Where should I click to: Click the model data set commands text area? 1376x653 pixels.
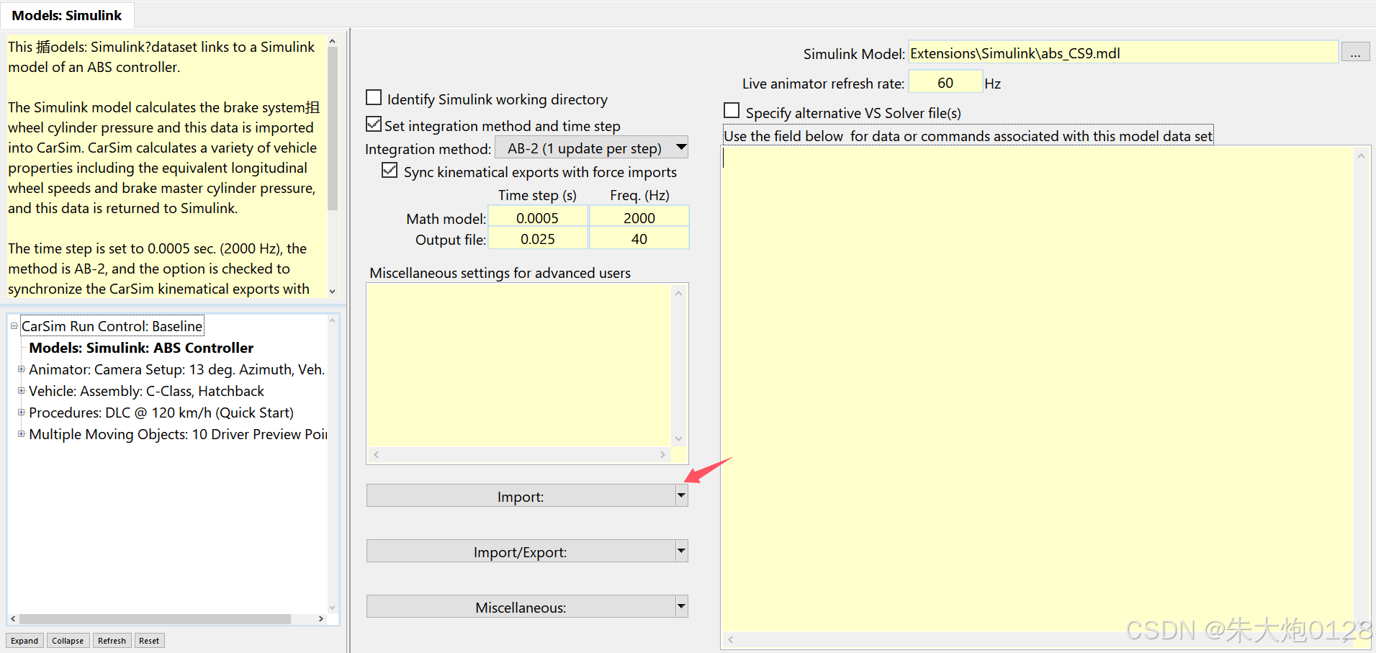1038,389
